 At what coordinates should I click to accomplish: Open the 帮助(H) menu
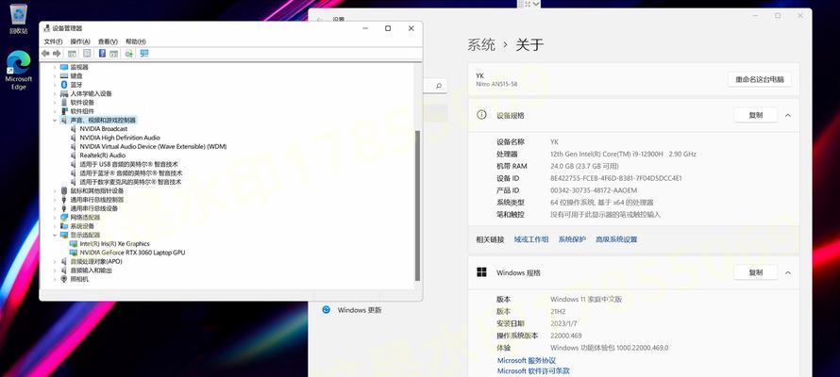[136, 41]
